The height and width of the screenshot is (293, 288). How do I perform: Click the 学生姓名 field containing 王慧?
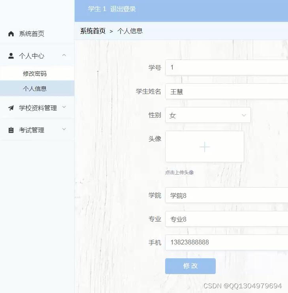click(x=227, y=92)
